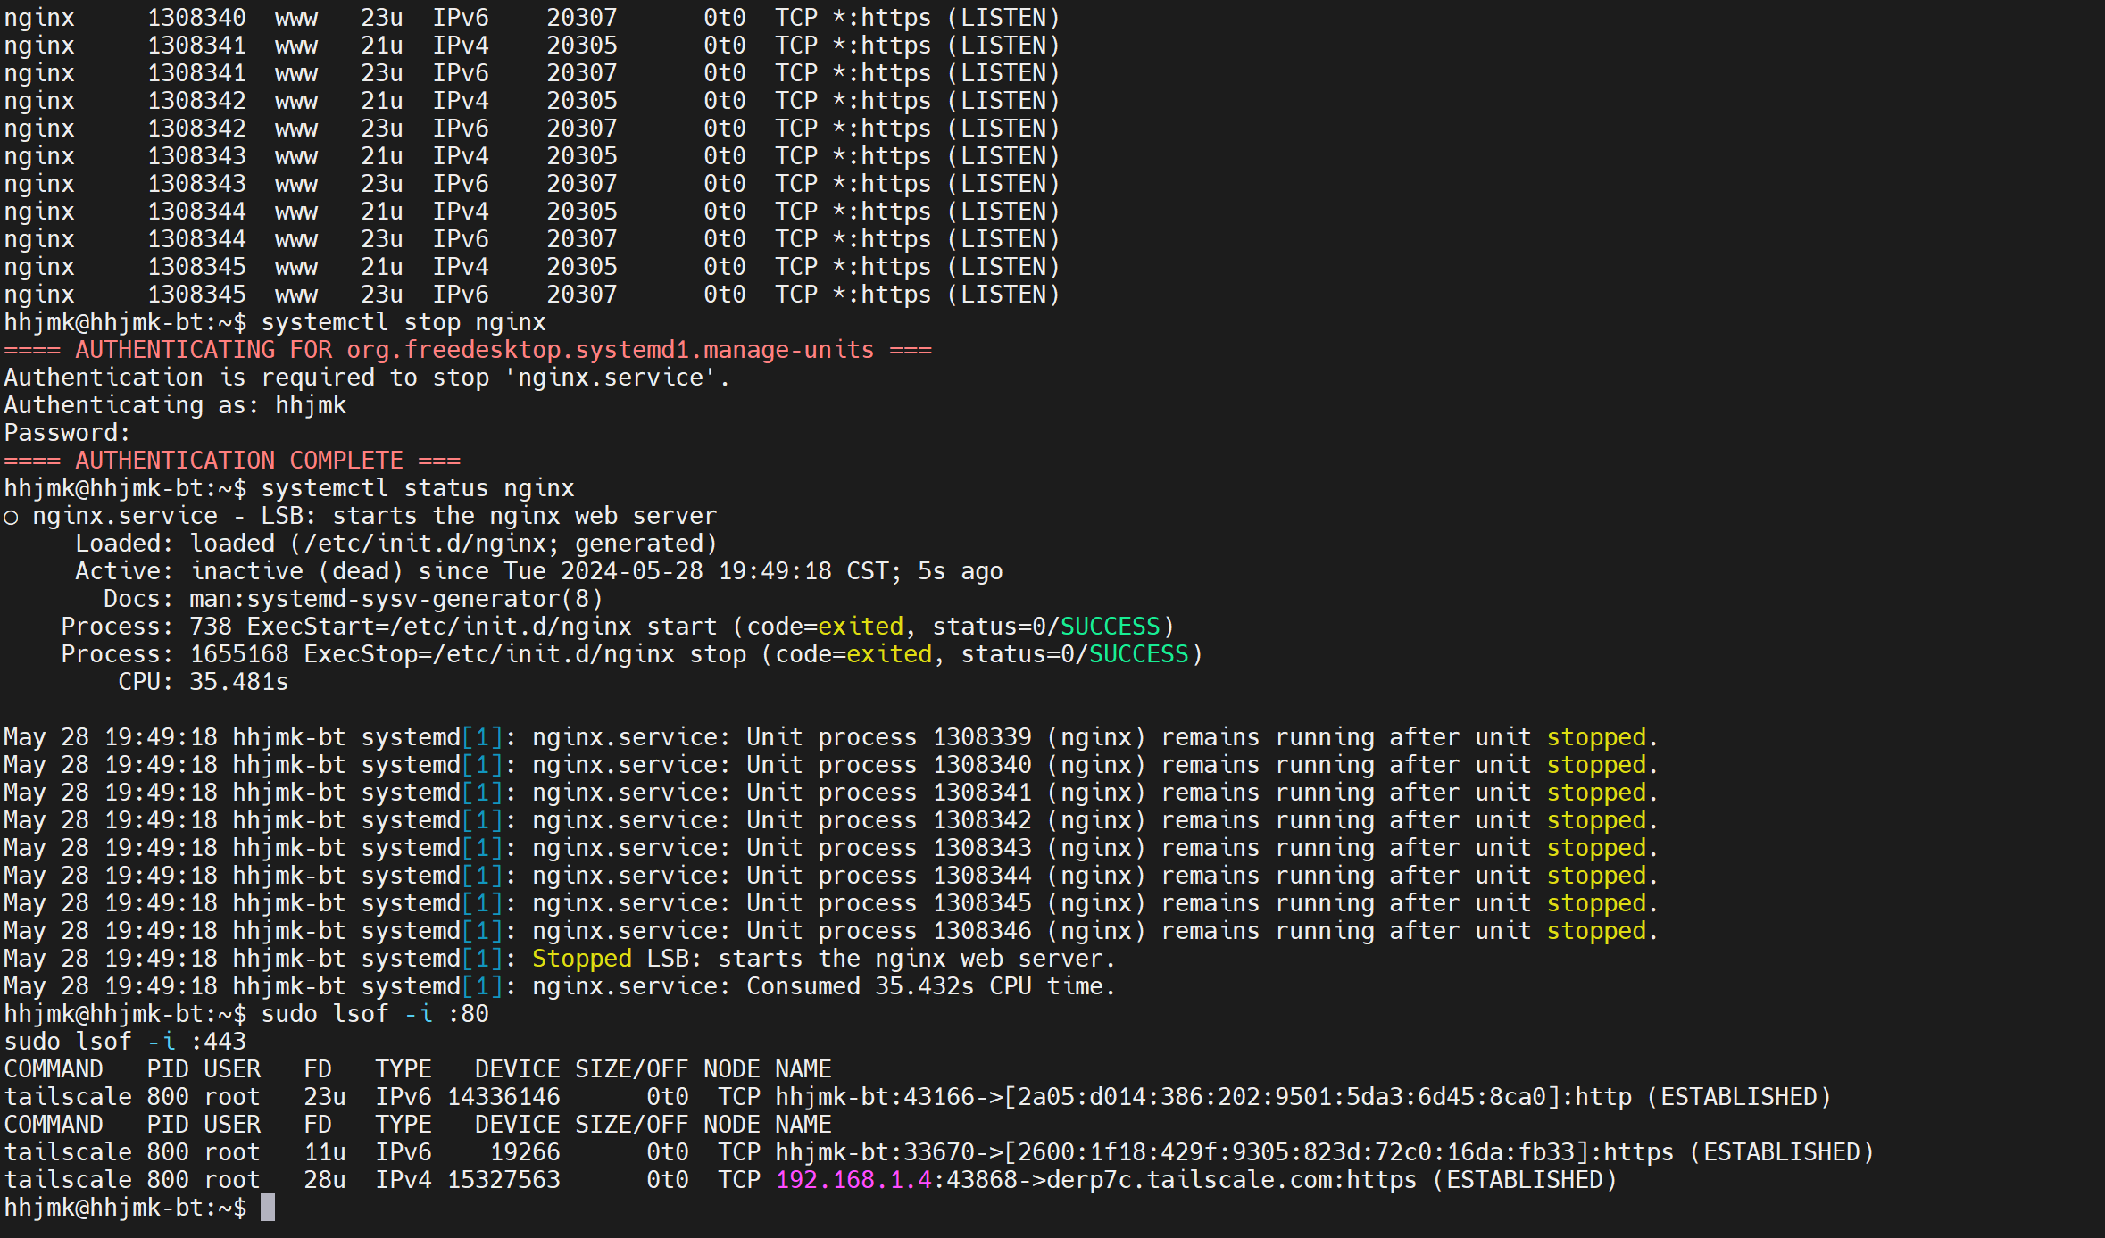Viewport: 2105px width, 1238px height.
Task: Click the 'CPU: 35.481s' line
Action: [x=204, y=682]
